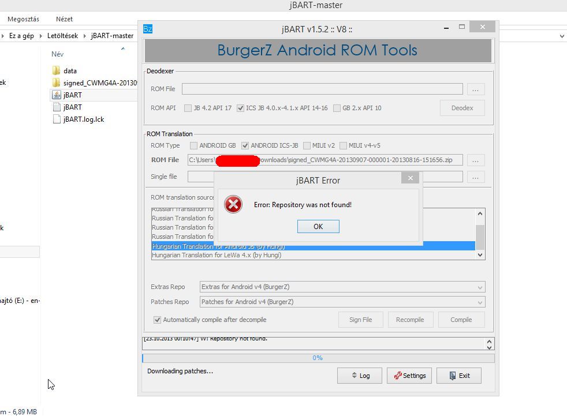Select the signed_CWMG4A folder icon in Explorer
This screenshot has width=567, height=416.
(57, 83)
